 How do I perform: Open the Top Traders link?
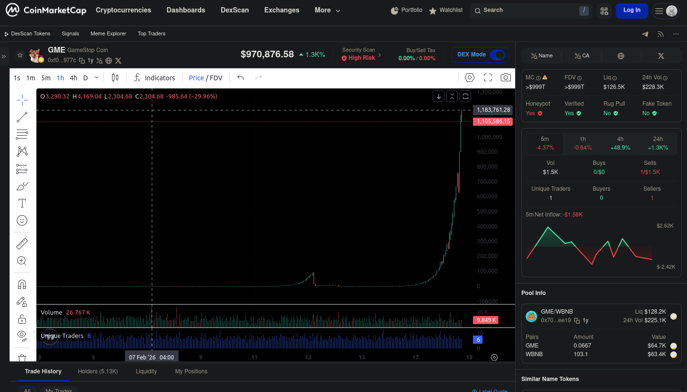tap(152, 34)
